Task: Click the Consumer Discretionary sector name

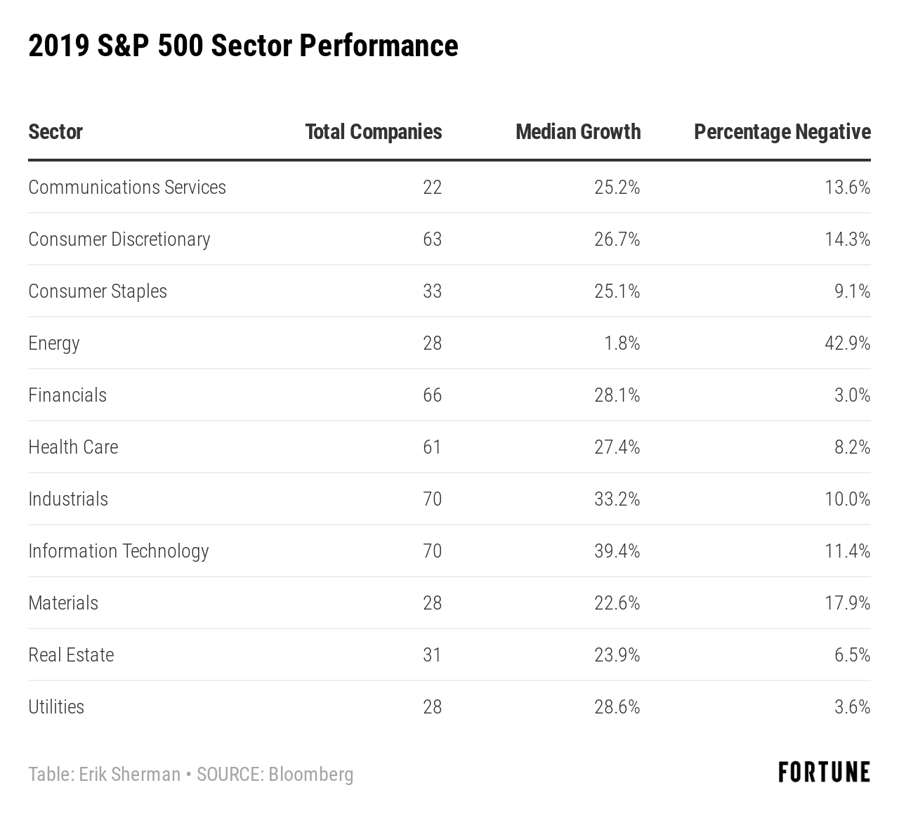Action: 119,239
